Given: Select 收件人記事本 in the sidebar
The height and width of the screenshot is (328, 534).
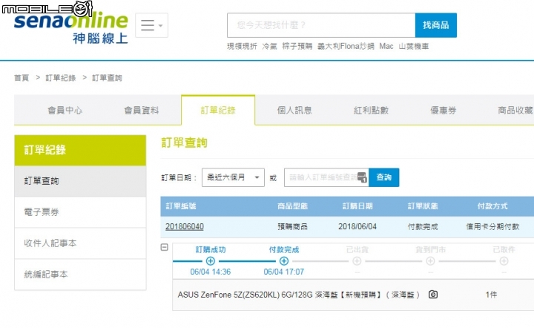Looking at the screenshot, I should coord(80,243).
